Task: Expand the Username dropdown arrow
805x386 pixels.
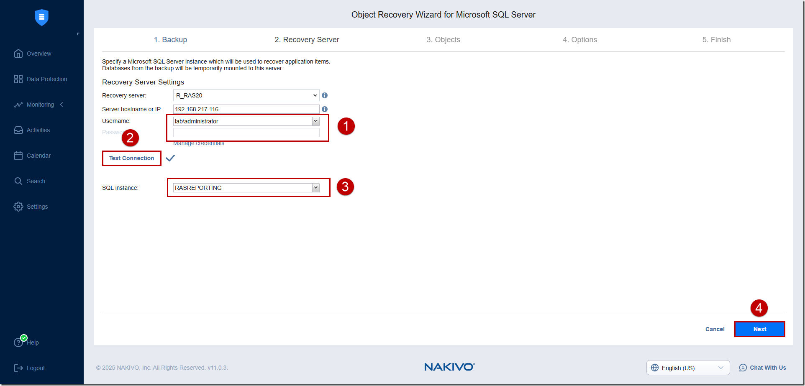Action: (x=315, y=121)
